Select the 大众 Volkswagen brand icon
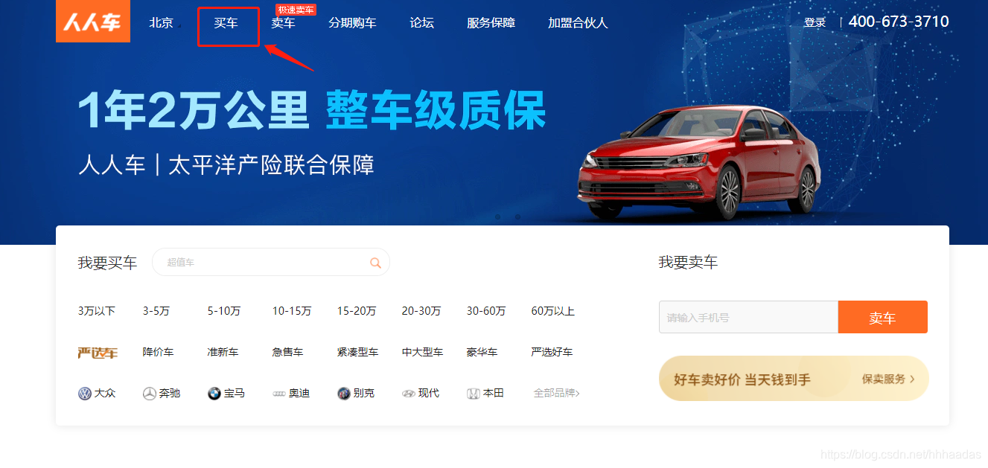988x468 pixels. 85,394
